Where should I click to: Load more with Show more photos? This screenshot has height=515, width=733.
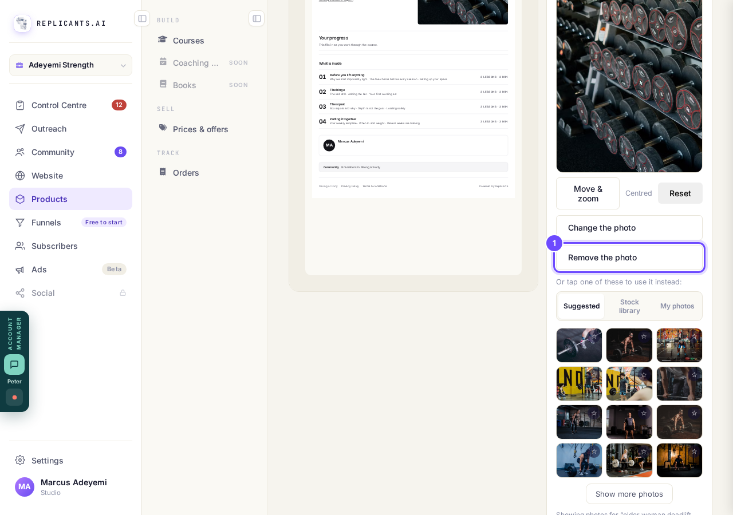click(x=629, y=494)
